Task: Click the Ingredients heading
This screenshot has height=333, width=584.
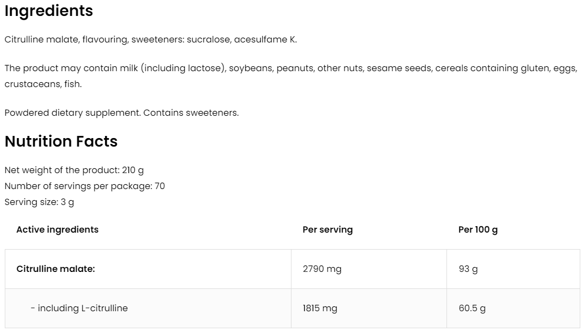Action: pyautogui.click(x=49, y=11)
